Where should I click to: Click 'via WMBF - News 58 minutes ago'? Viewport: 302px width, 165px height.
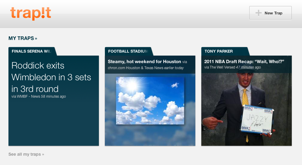[x=39, y=96]
